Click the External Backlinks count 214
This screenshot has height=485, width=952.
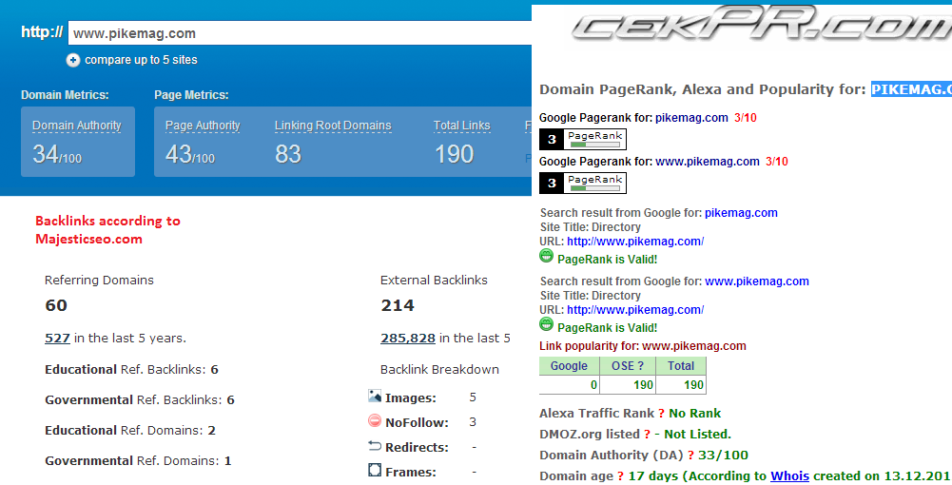[398, 305]
